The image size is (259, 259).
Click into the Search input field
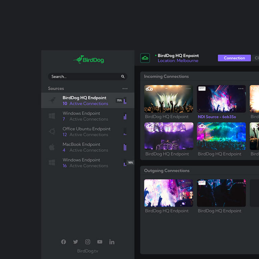tap(88, 77)
